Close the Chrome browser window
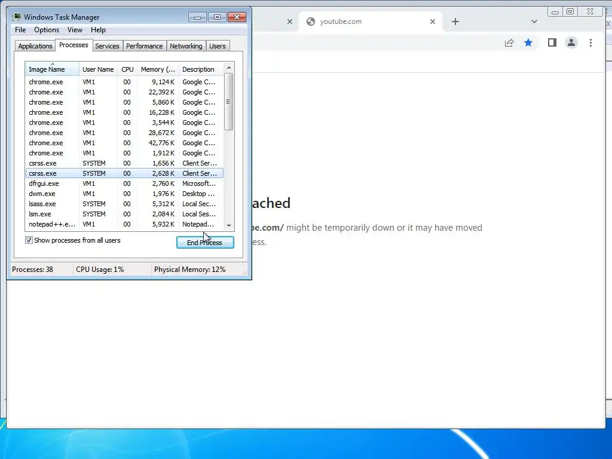 point(590,12)
